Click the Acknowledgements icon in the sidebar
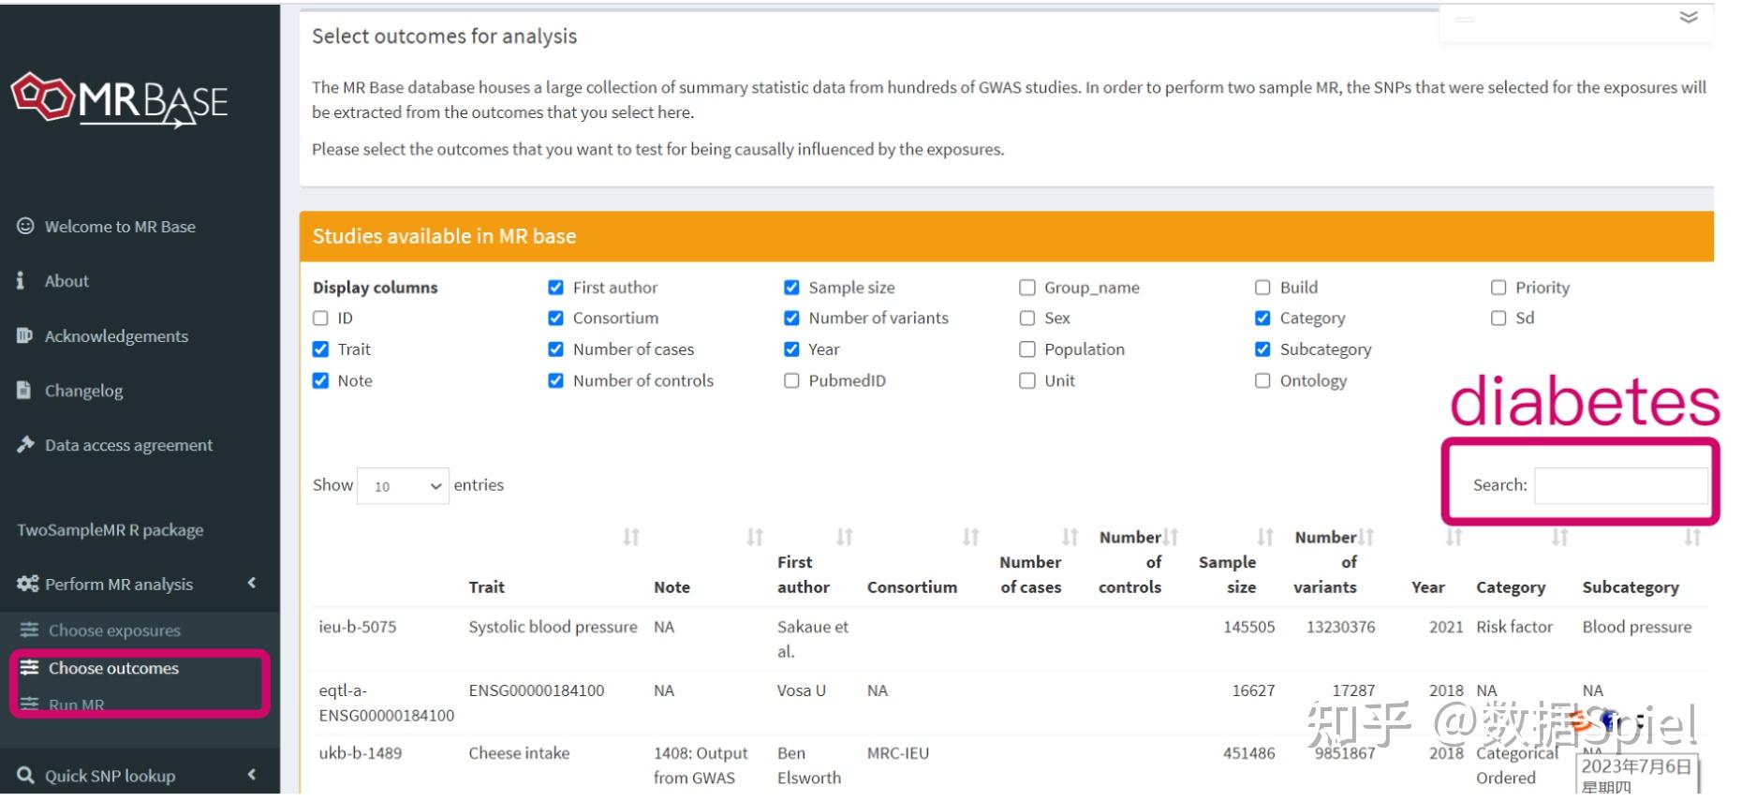The image size is (1742, 801). 24,335
